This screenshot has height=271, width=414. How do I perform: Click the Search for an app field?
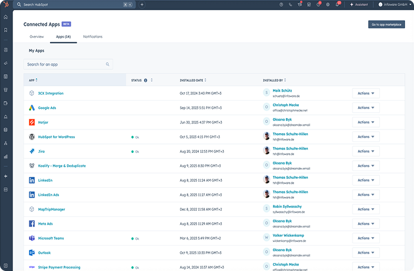click(68, 64)
